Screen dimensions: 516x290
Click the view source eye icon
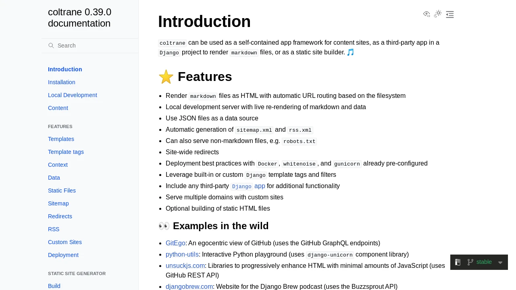click(427, 14)
